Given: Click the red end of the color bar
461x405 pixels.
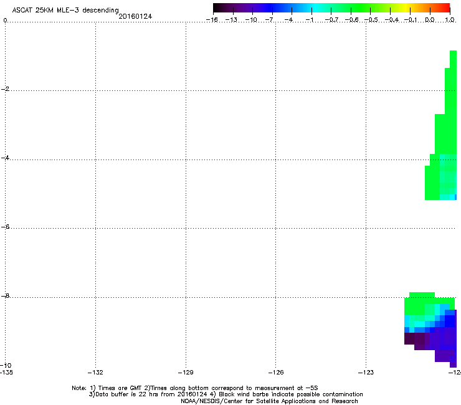Looking at the screenshot, I should pos(445,8).
